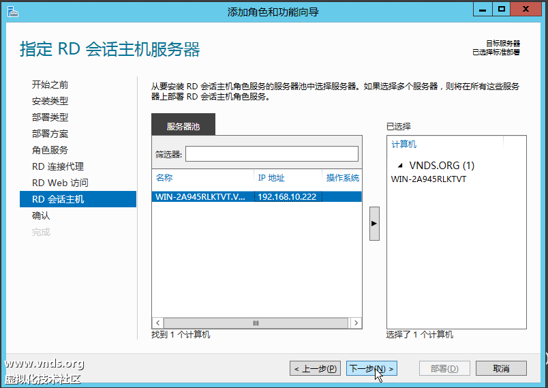The image size is (548, 388).
Task: Select WIN-2A945RLKTVT in the selected list
Action: click(429, 179)
